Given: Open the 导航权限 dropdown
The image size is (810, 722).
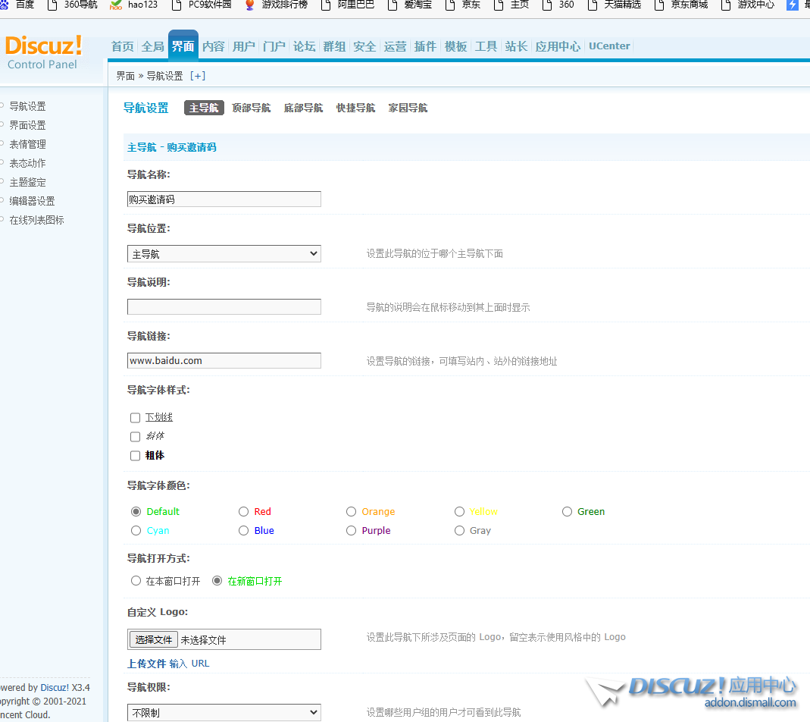Looking at the screenshot, I should coord(224,713).
